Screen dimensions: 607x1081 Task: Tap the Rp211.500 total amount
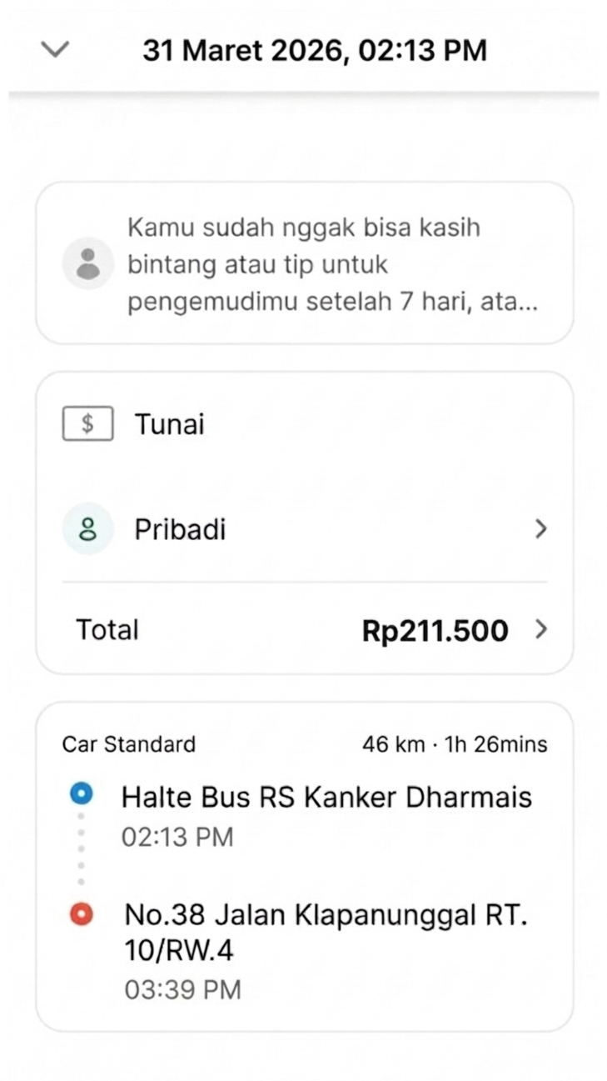[435, 631]
